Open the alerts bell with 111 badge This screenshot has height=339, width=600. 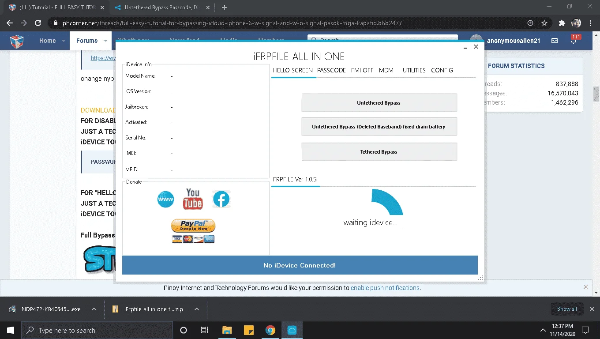[x=574, y=40]
